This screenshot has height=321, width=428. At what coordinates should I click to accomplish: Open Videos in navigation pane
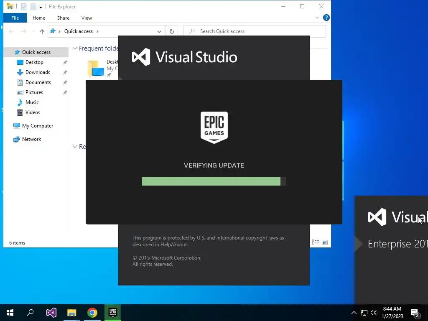(33, 112)
